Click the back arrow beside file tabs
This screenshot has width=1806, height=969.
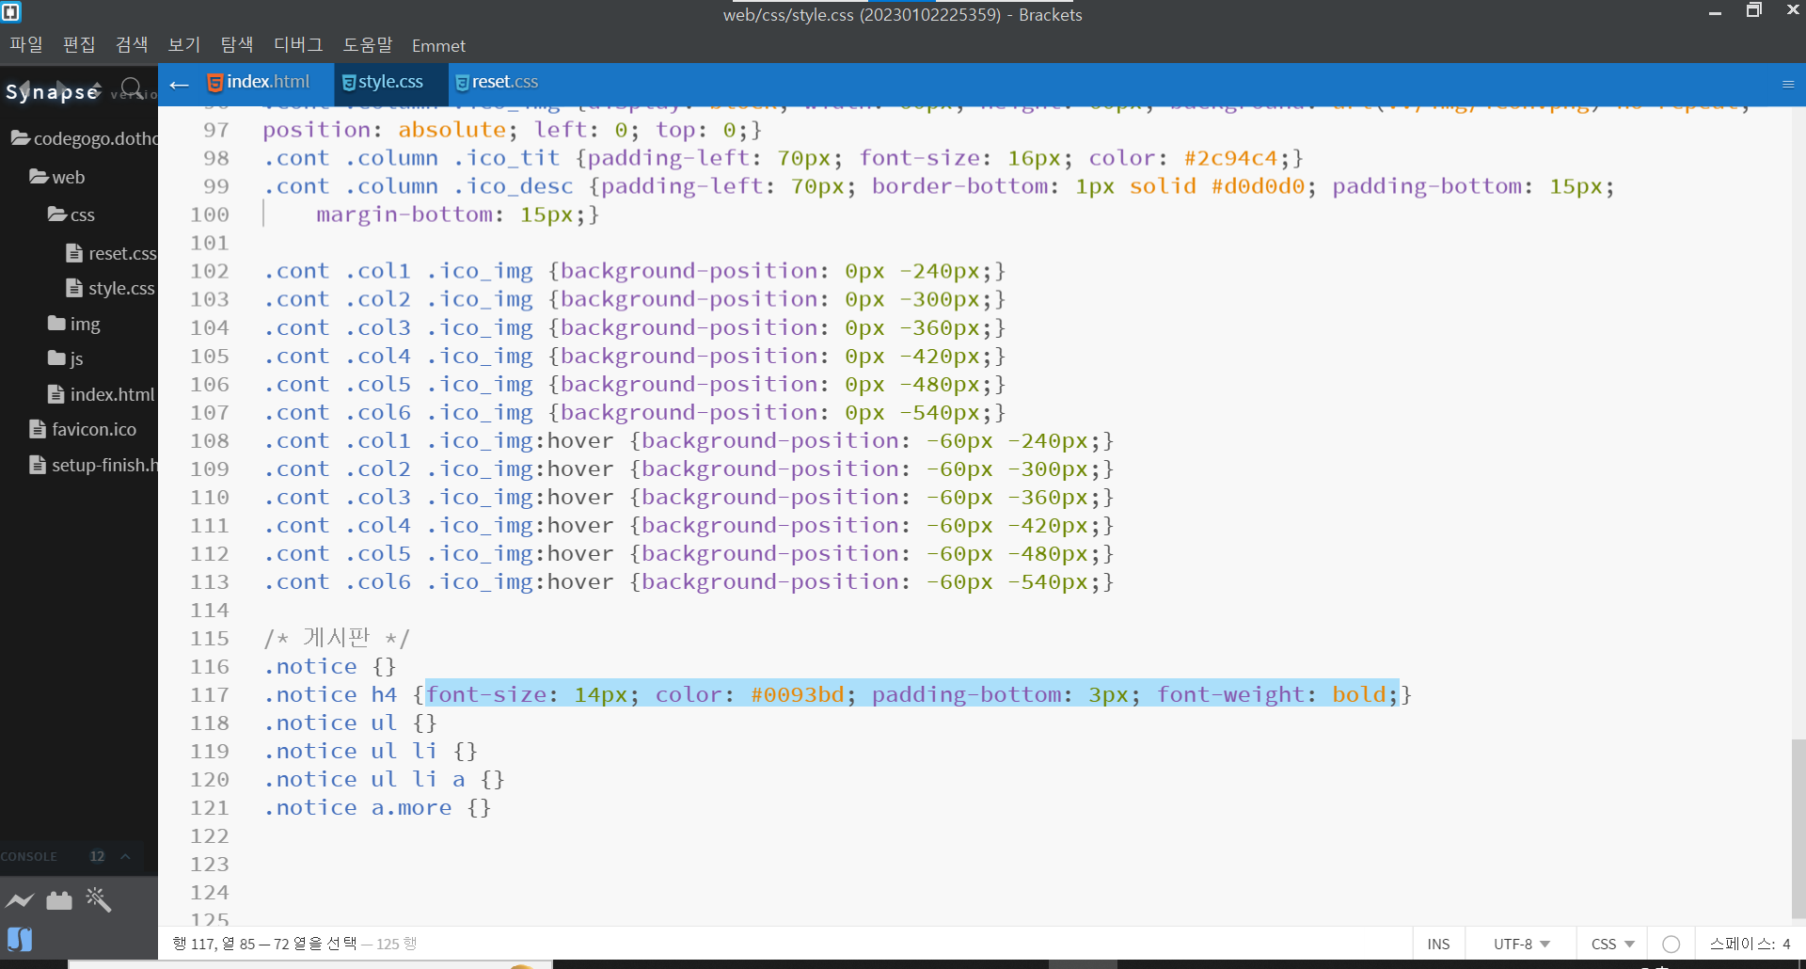coord(179,85)
